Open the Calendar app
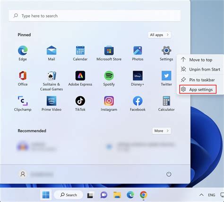Screen dimensions: 224x202 click(80, 53)
